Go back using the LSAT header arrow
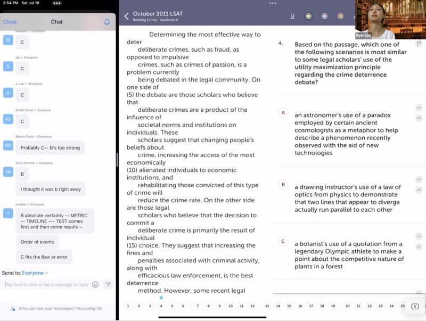Screen dimensions: 426x321 pyautogui.click(x=126, y=16)
